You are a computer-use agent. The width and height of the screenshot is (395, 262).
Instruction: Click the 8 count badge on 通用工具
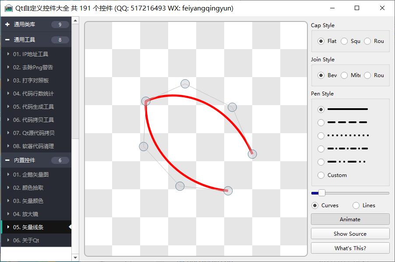pyautogui.click(x=60, y=40)
